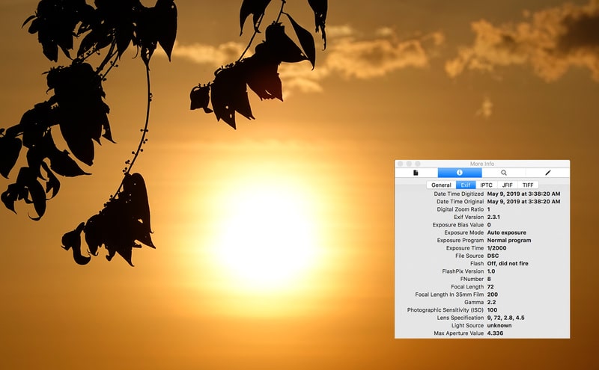Click the Max Aperture Value 4.336

[495, 333]
